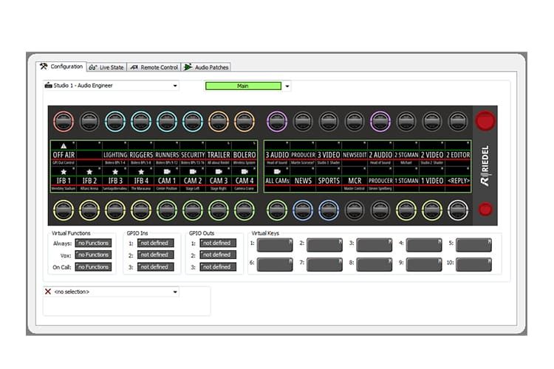Select the IFB 4 key with star icon
This screenshot has height=369, width=554.
[141, 179]
